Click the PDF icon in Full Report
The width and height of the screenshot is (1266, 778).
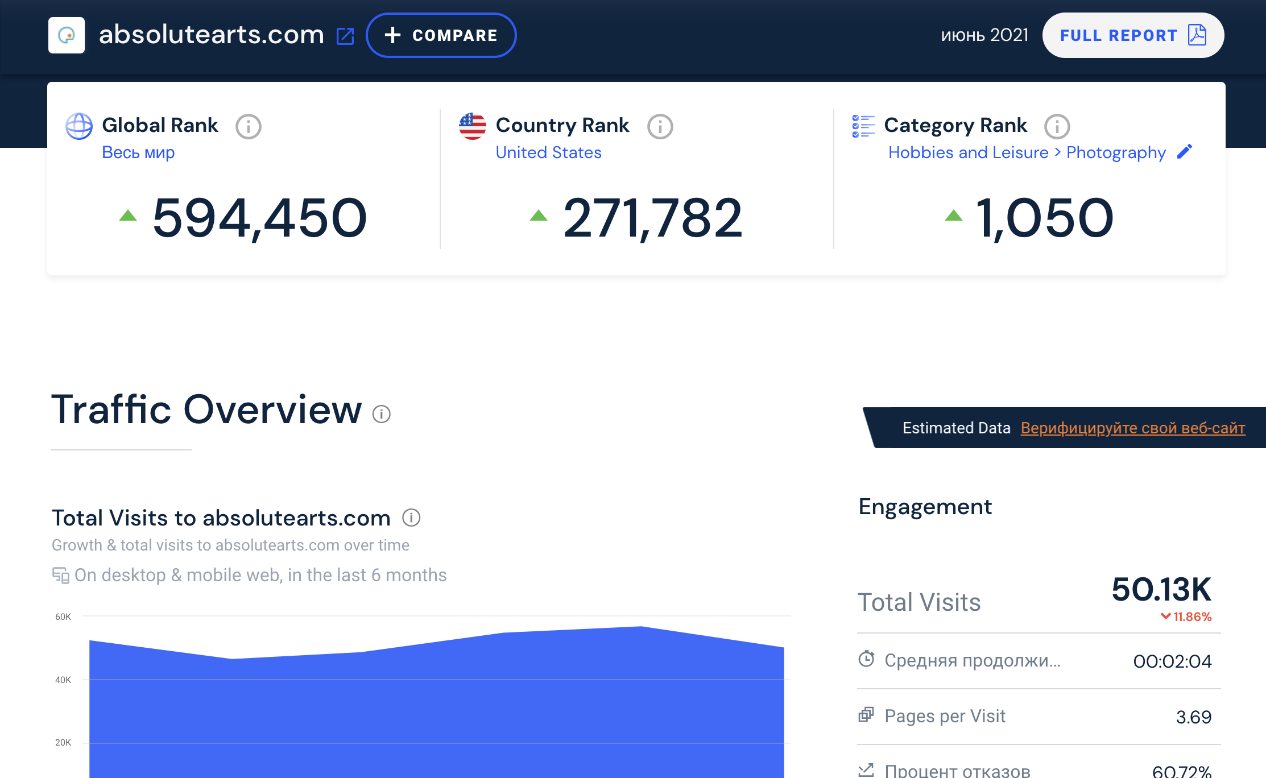tap(1197, 35)
